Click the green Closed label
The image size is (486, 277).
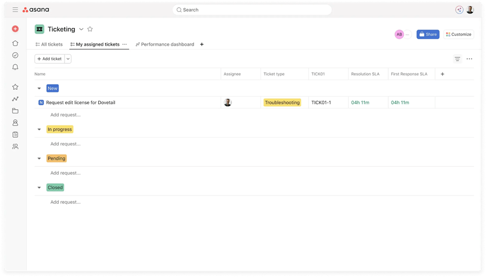[x=55, y=187]
